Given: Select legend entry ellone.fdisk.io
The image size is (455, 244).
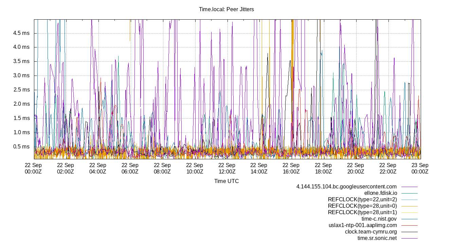Looking at the screenshot, I should pos(381,193).
